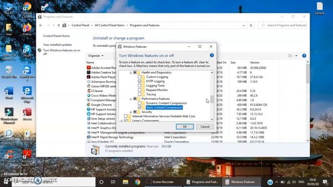The height and width of the screenshot is (187, 333).
Task: Open the address bar history dropdown
Action: (244, 25)
